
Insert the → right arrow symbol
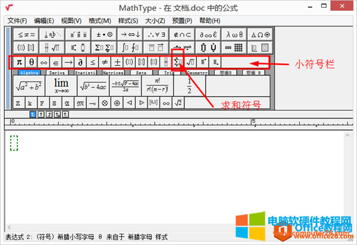tap(68, 62)
